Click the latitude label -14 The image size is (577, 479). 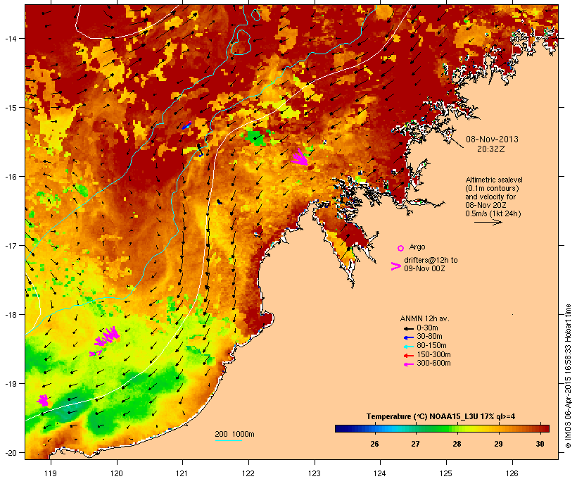coord(11,38)
